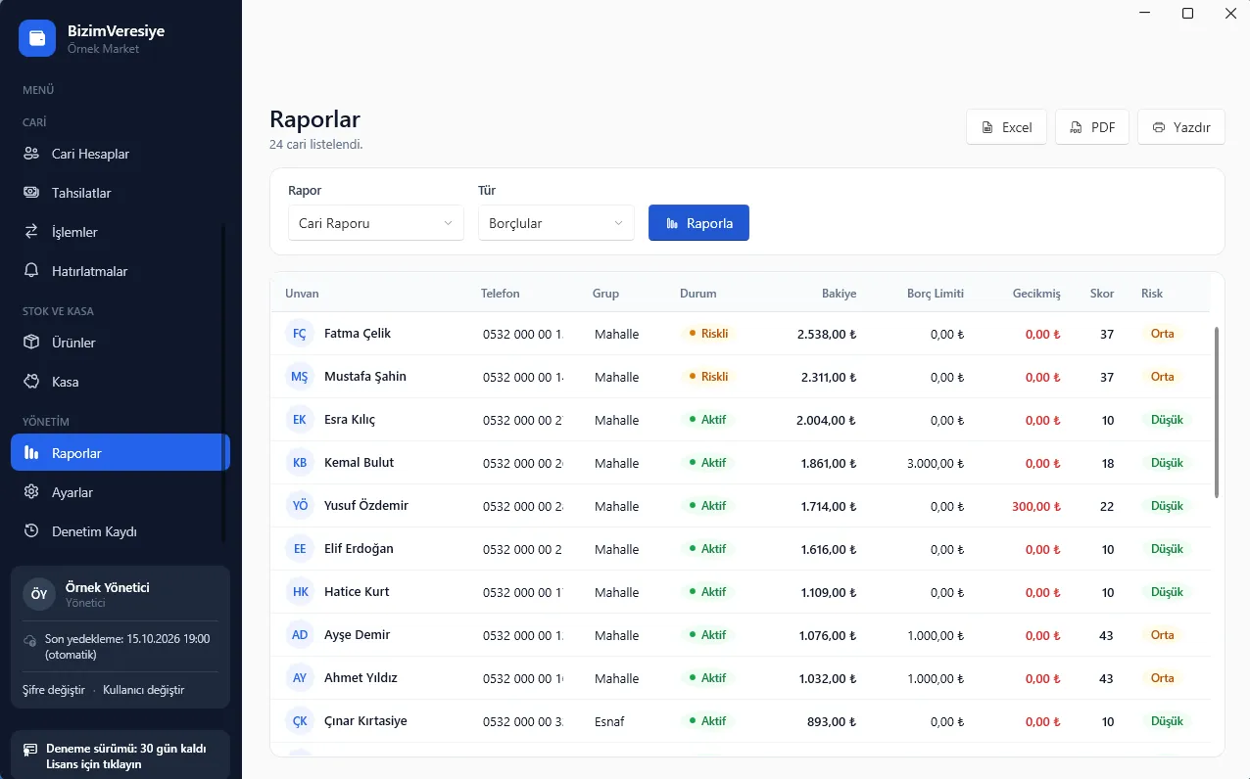Image resolution: width=1250 pixels, height=779 pixels.
Task: Click the Cari Hesaplar people icon
Action: [x=31, y=154]
